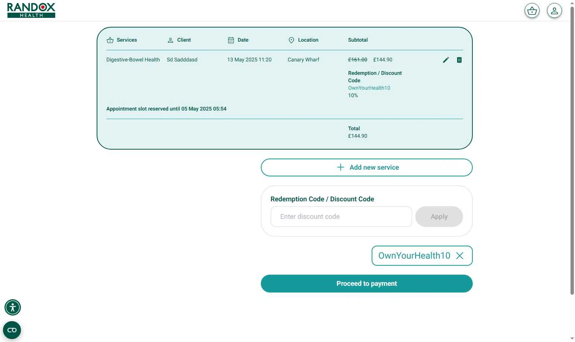
Task: Click the calendar icon beside Date header
Action: pyautogui.click(x=231, y=40)
